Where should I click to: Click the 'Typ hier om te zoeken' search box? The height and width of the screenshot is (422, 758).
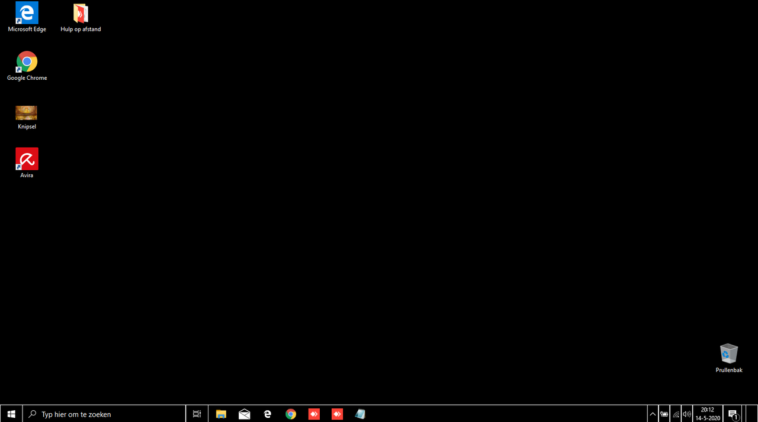104,414
